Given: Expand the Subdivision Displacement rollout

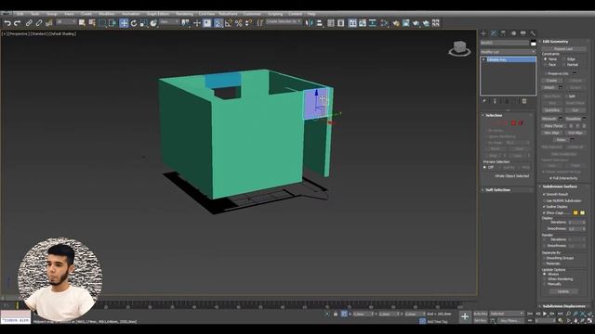Looking at the screenshot, I should [x=563, y=306].
